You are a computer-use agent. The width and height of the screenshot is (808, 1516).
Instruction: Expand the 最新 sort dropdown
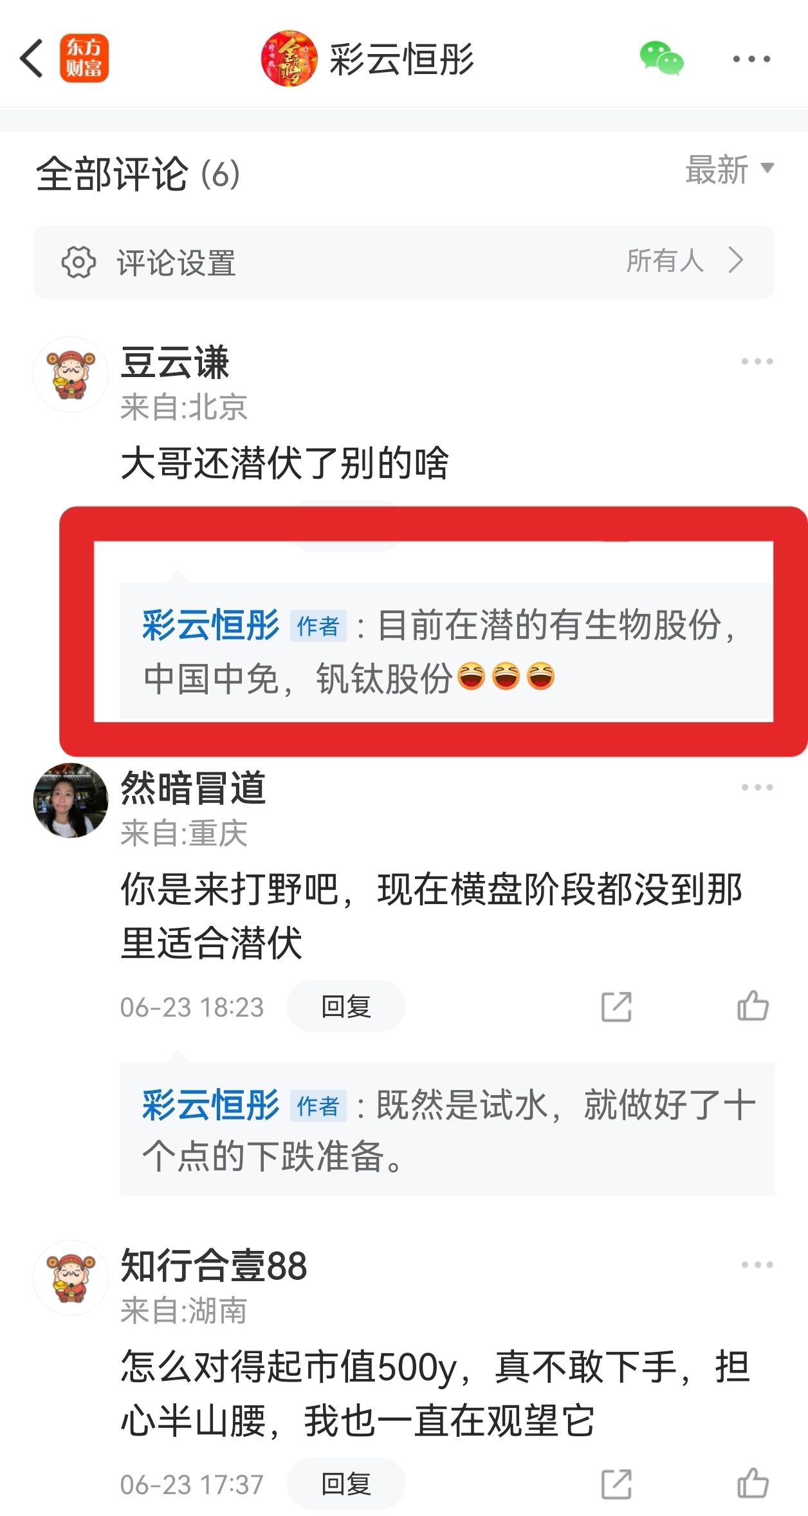[730, 170]
